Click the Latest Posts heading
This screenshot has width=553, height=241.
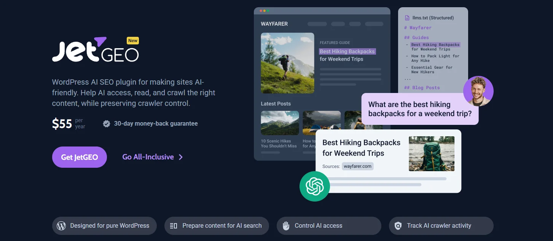pyautogui.click(x=276, y=104)
